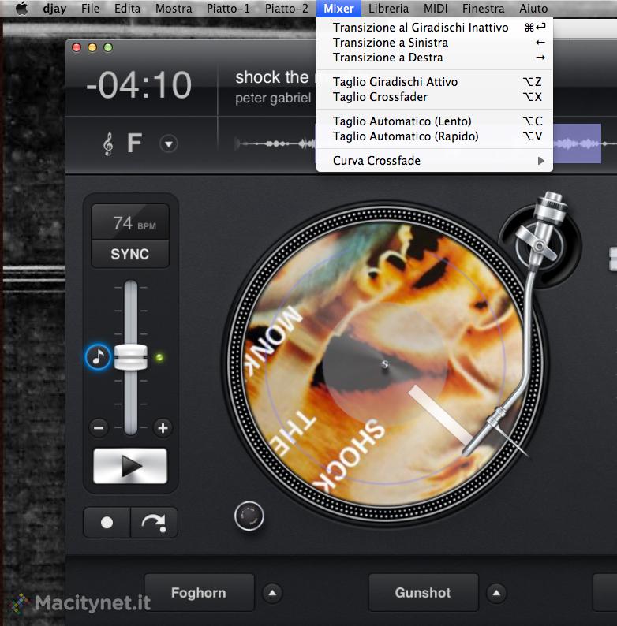Image resolution: width=617 pixels, height=626 pixels.
Task: Open the Aiuto menu
Action: 533,9
